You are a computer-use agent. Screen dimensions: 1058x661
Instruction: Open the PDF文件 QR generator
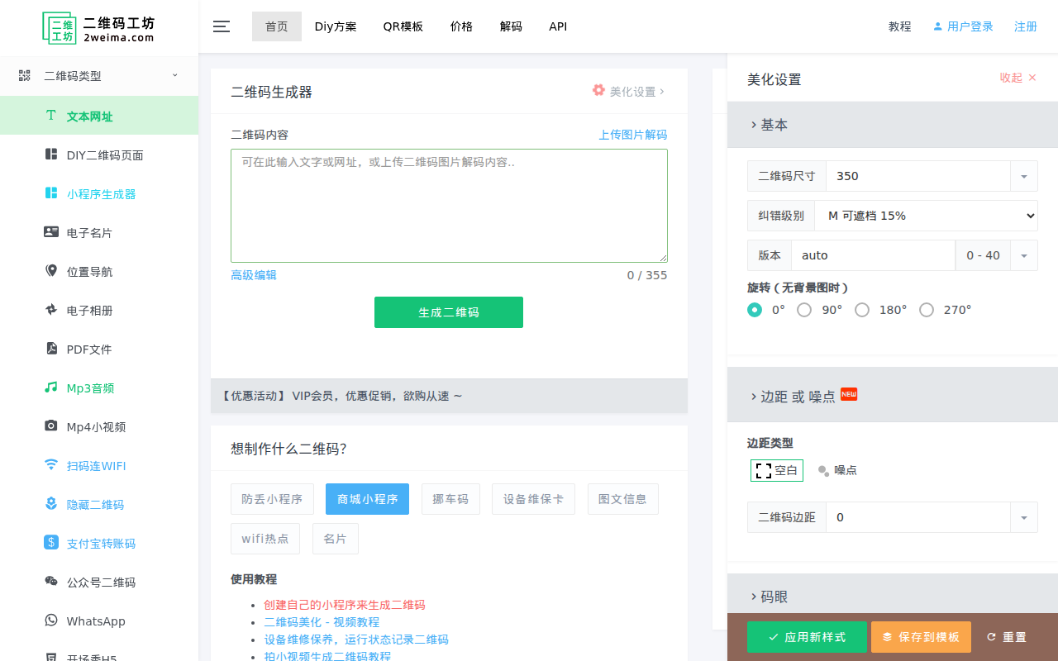click(88, 349)
